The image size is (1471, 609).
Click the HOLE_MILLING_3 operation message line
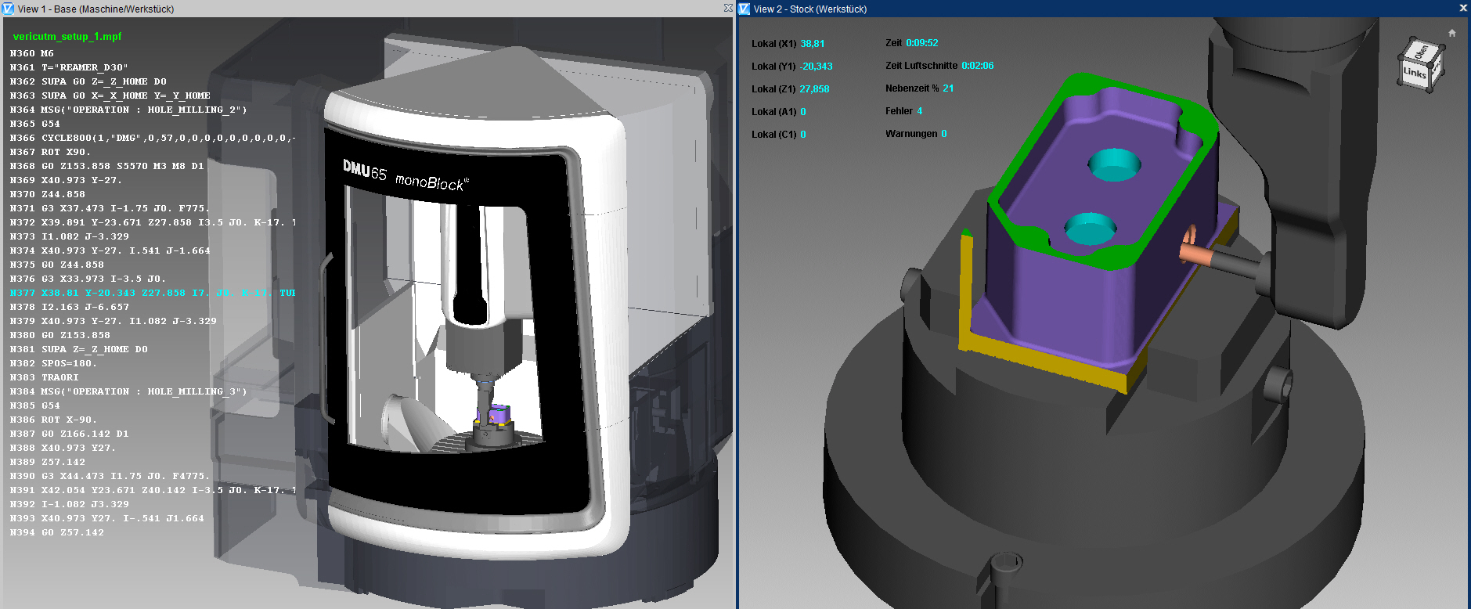pos(128,391)
